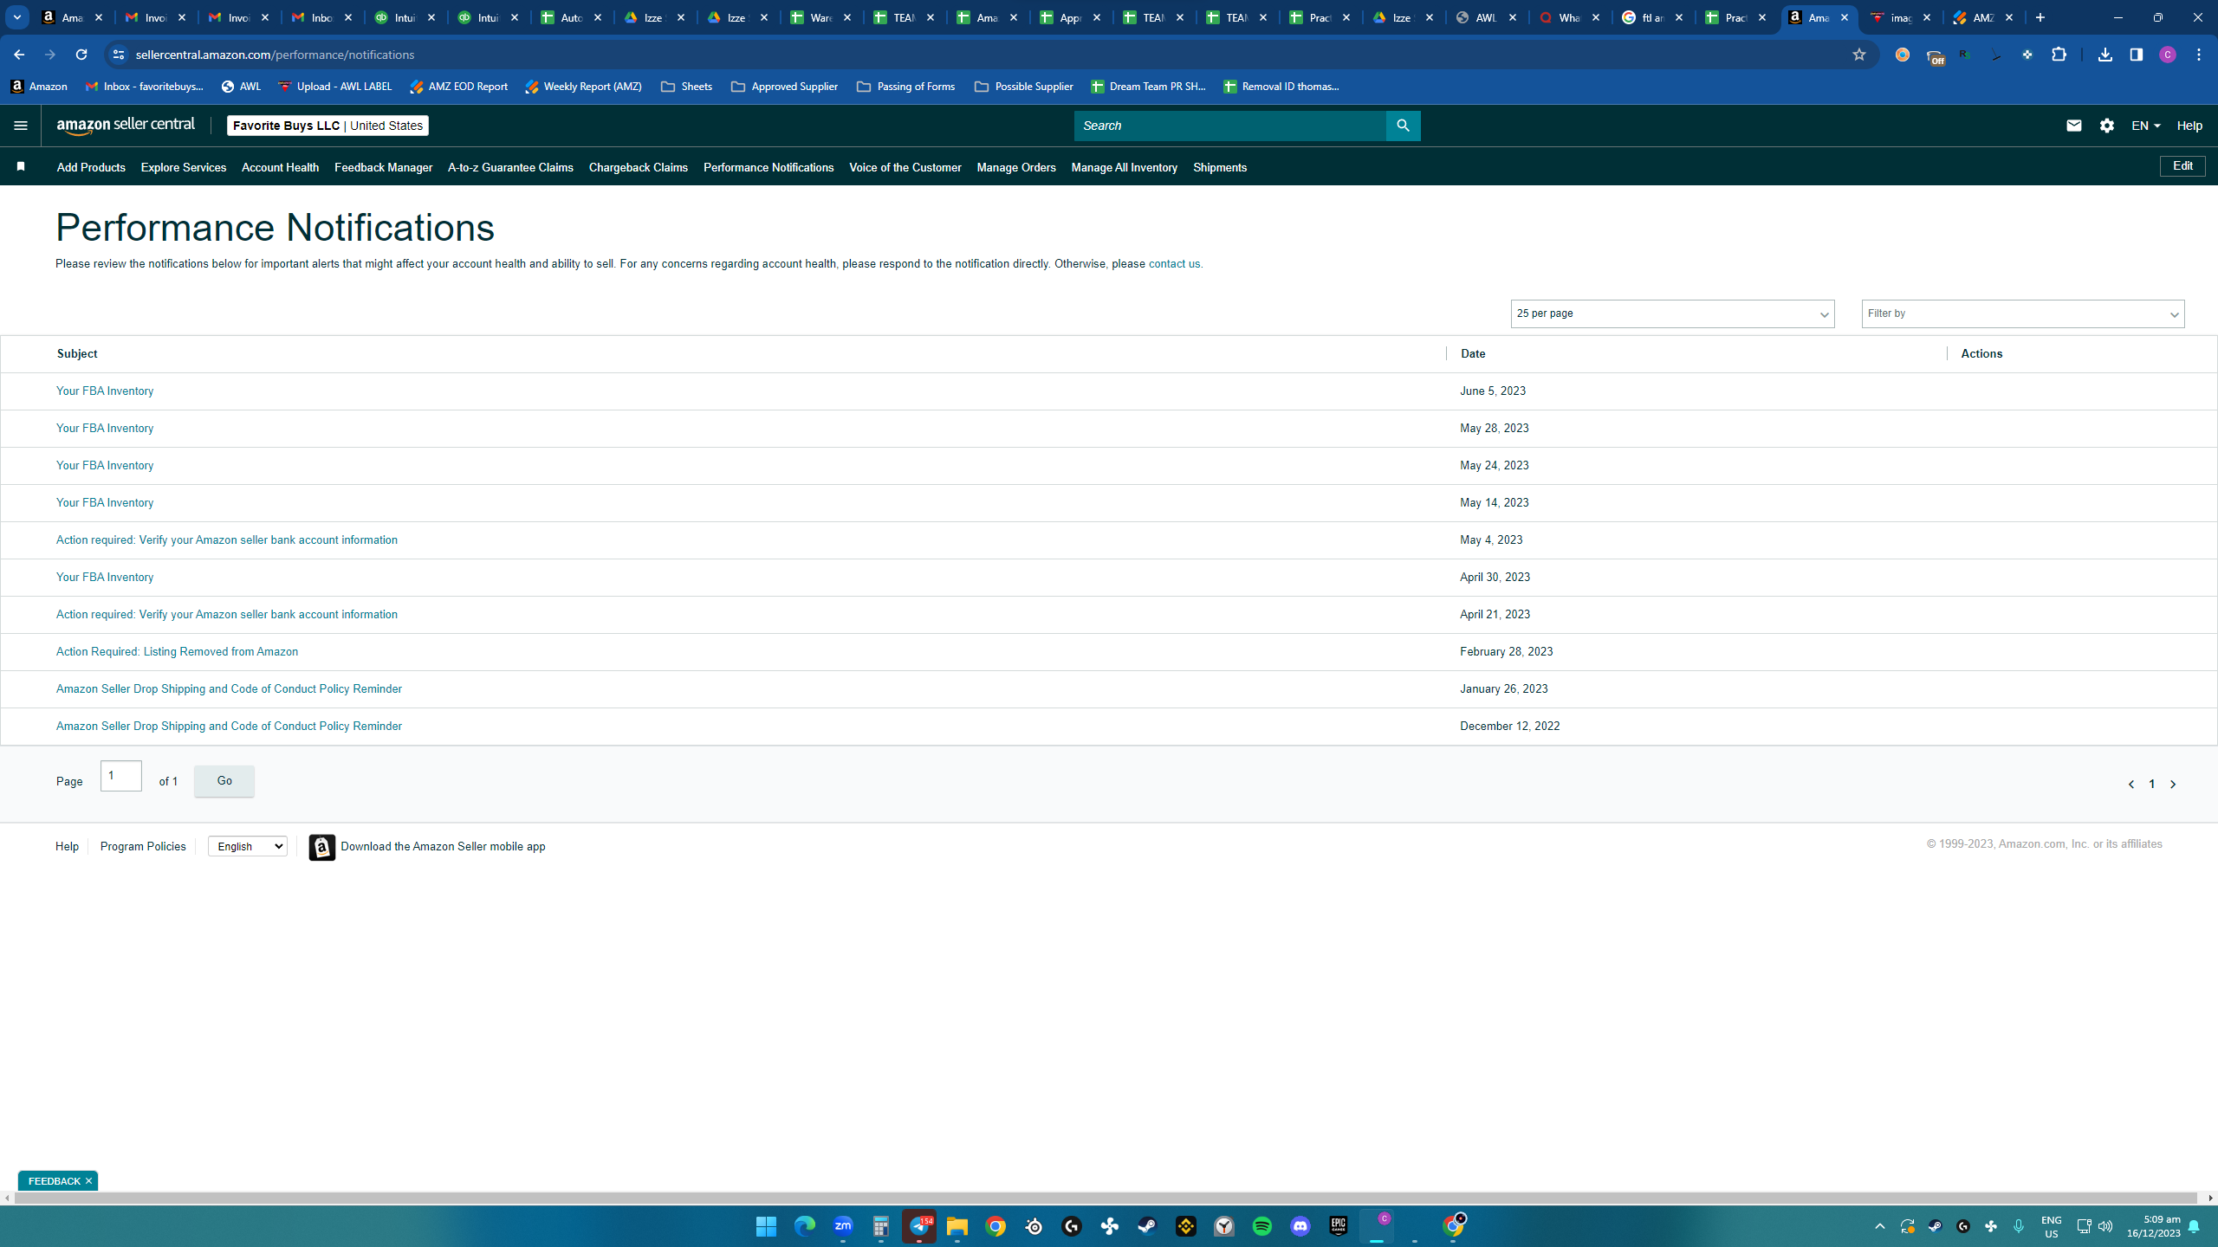Image resolution: width=2218 pixels, height=1247 pixels.
Task: Open Feedback Manager from the nav bar
Action: coord(383,167)
